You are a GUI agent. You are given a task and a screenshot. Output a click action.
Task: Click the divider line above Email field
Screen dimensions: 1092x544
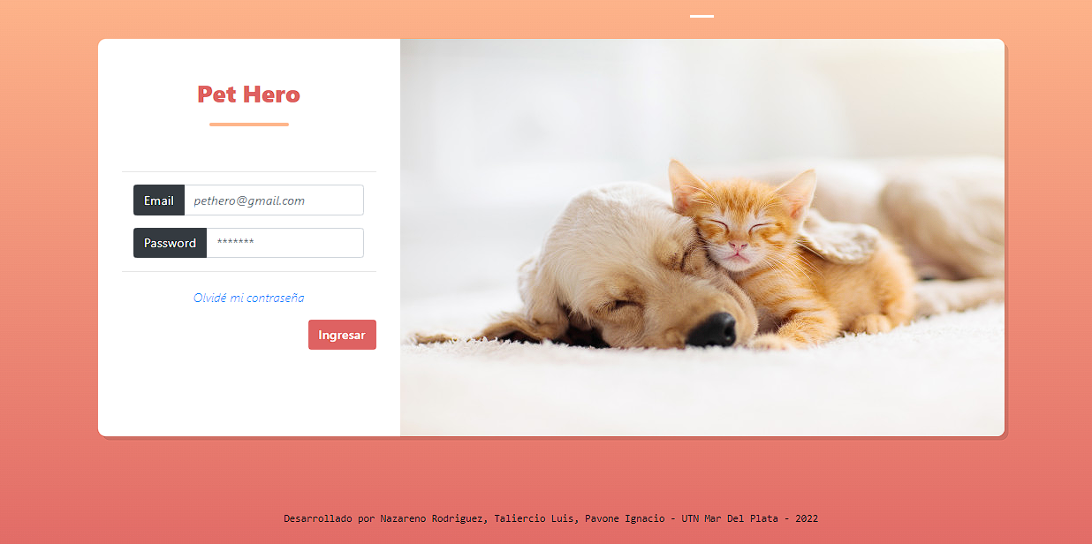249,171
